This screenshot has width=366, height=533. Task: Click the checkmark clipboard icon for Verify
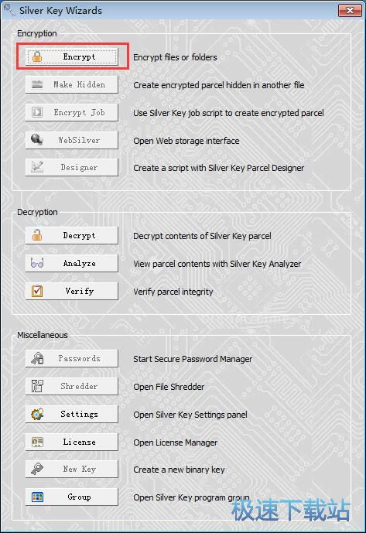(37, 291)
